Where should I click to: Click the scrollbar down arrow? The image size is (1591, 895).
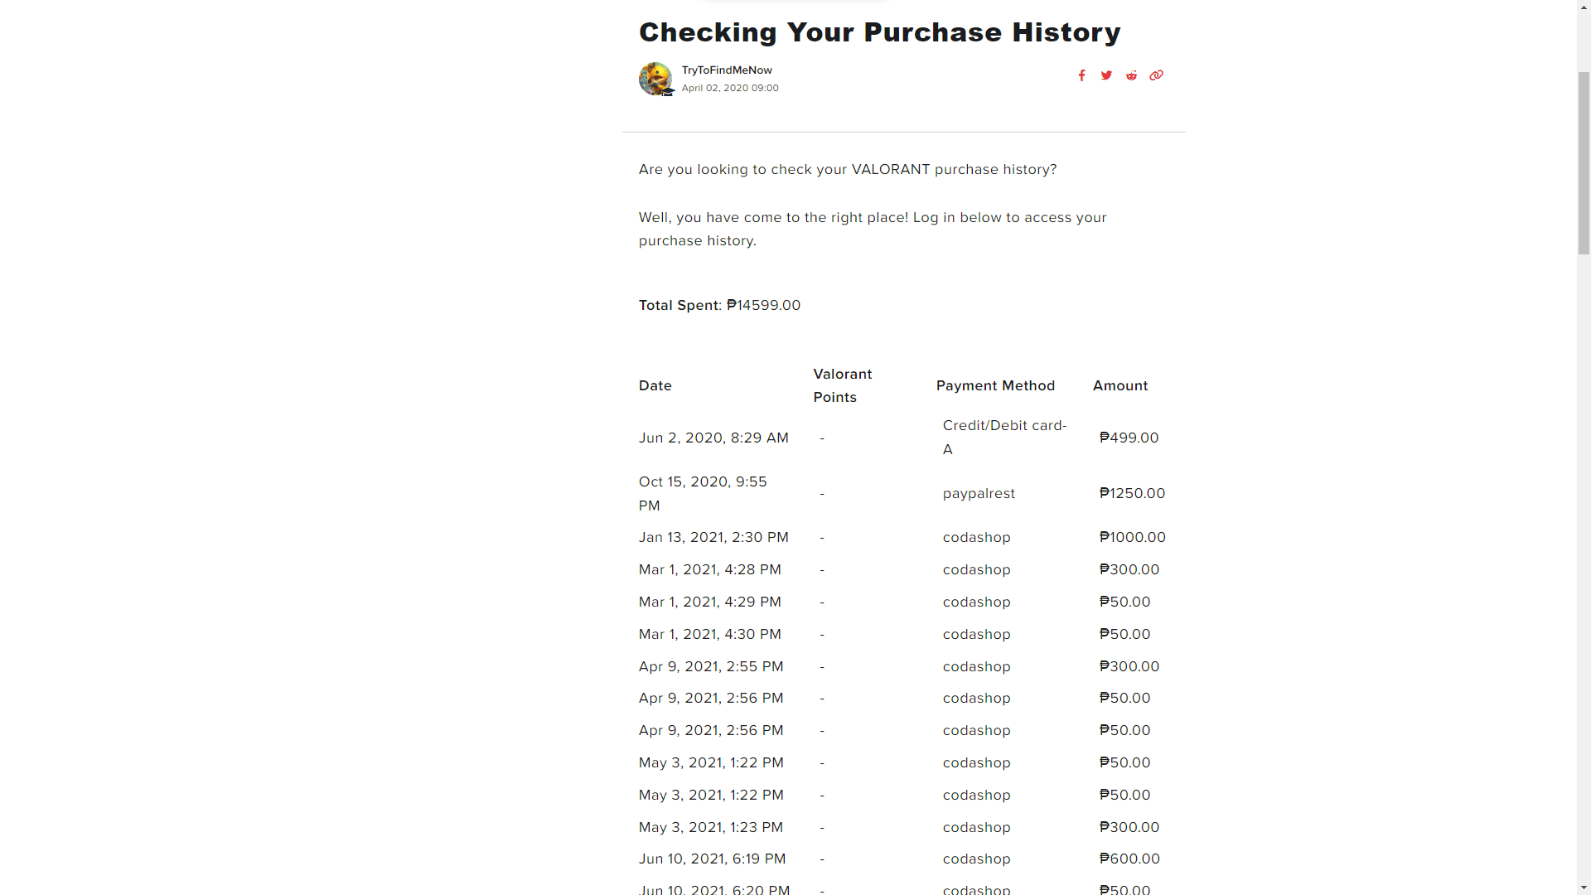1584,888
